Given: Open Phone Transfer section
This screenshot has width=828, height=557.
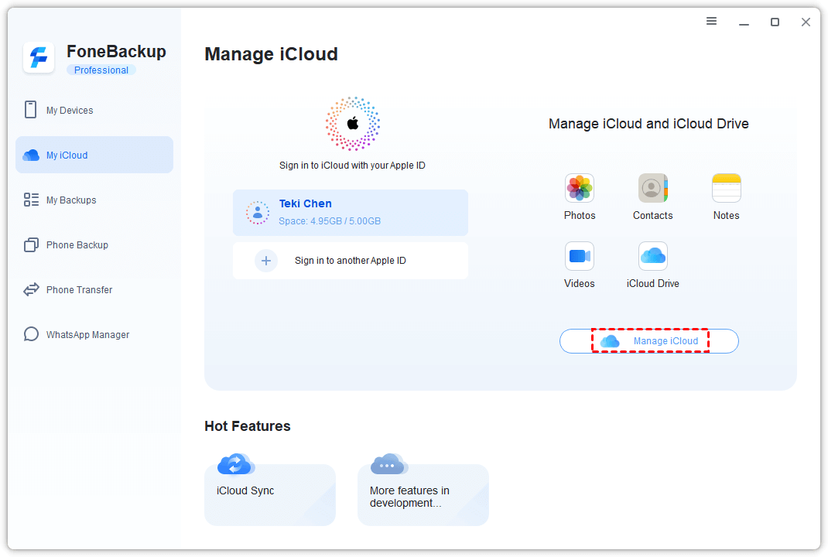Looking at the screenshot, I should coord(79,290).
